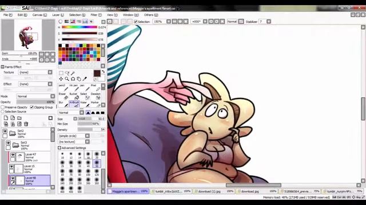Show the RGB slider panel

pos(67,22)
